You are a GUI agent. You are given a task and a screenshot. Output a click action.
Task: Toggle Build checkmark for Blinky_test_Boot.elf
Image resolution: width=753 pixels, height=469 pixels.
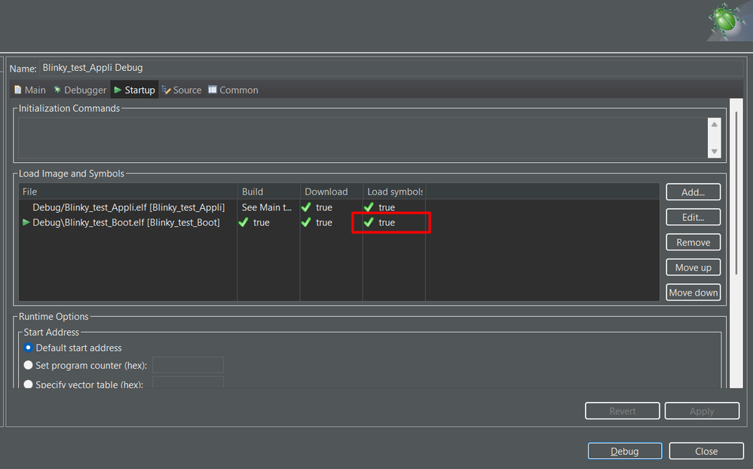pyautogui.click(x=243, y=222)
